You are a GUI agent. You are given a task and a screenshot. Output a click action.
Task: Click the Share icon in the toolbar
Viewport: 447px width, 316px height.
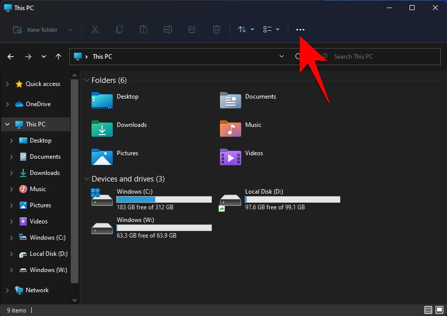click(x=192, y=29)
